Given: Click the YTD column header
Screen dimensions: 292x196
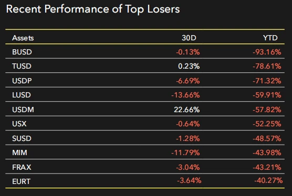Looking at the screenshot, I should click(270, 38).
